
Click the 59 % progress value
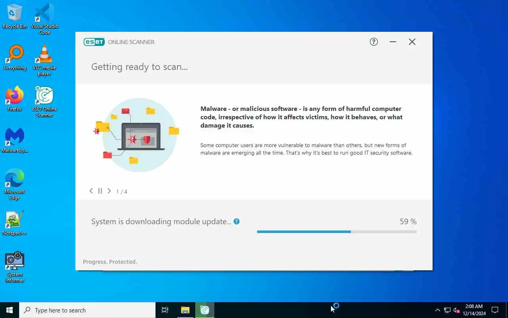tap(408, 221)
